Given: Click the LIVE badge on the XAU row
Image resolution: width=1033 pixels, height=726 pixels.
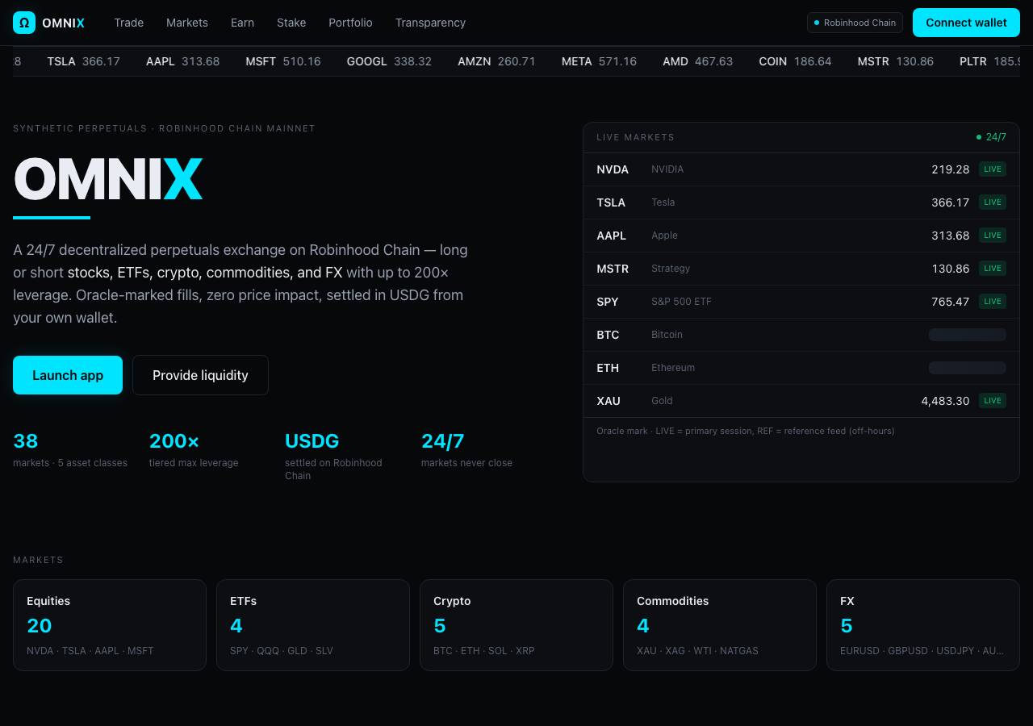Looking at the screenshot, I should pyautogui.click(x=993, y=401).
